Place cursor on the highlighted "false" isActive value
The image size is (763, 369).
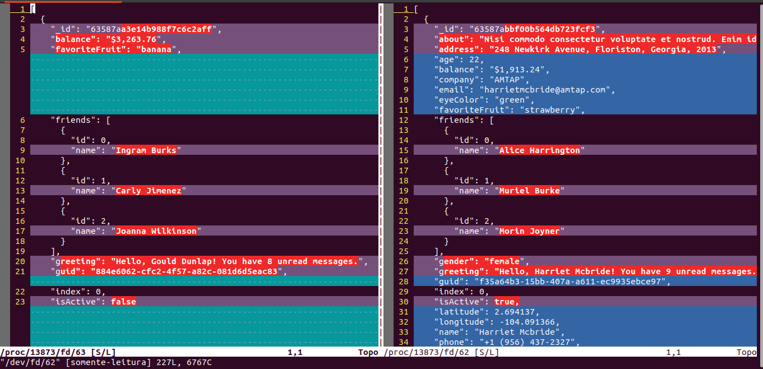coord(123,302)
